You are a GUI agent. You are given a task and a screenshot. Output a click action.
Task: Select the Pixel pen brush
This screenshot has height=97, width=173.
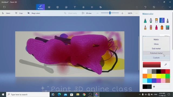168,20
